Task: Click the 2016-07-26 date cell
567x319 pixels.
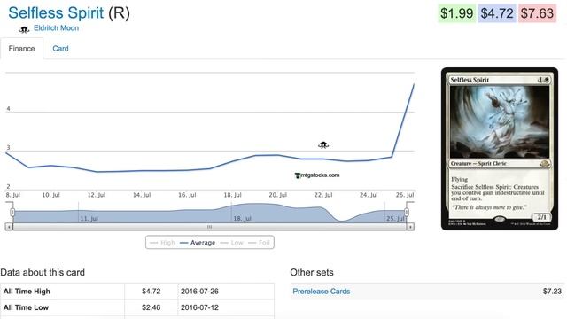Action: [199, 292]
